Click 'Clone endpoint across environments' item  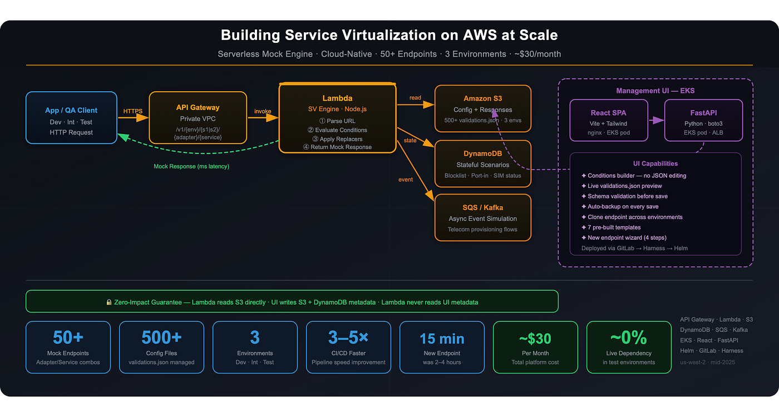click(632, 217)
